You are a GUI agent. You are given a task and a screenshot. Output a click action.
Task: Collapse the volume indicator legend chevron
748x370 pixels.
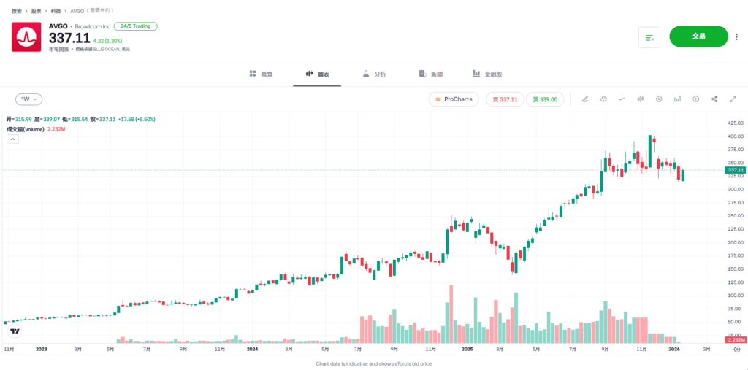[12, 139]
